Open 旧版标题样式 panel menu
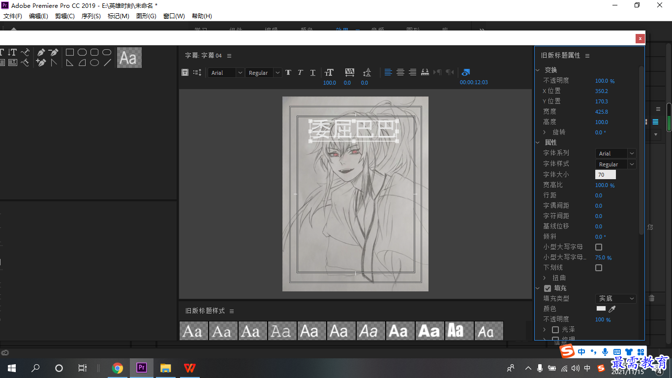The width and height of the screenshot is (672, 378). pos(232,311)
